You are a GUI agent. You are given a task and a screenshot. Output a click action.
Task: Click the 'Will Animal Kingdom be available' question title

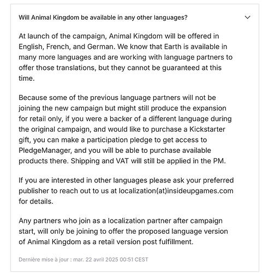(x=103, y=17)
